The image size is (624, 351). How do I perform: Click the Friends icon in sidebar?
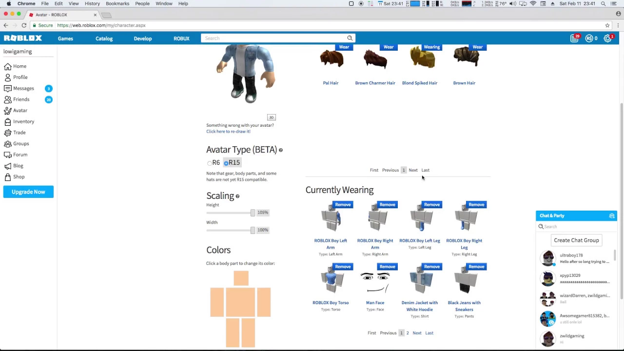[x=7, y=99]
